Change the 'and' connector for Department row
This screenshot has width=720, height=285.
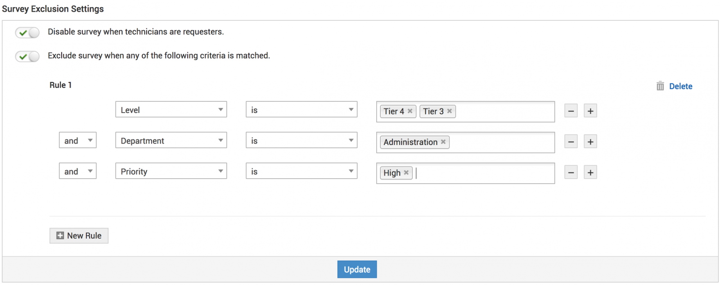point(78,140)
